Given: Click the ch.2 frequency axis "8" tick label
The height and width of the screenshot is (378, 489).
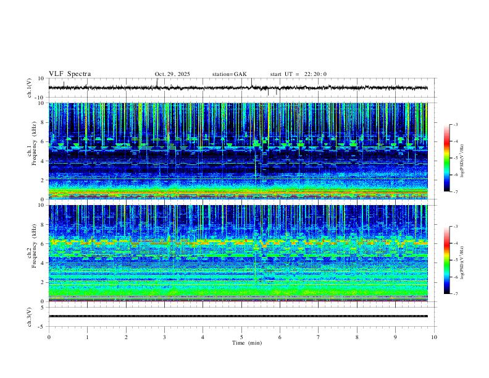Looking at the screenshot, I should pyautogui.click(x=42, y=225).
